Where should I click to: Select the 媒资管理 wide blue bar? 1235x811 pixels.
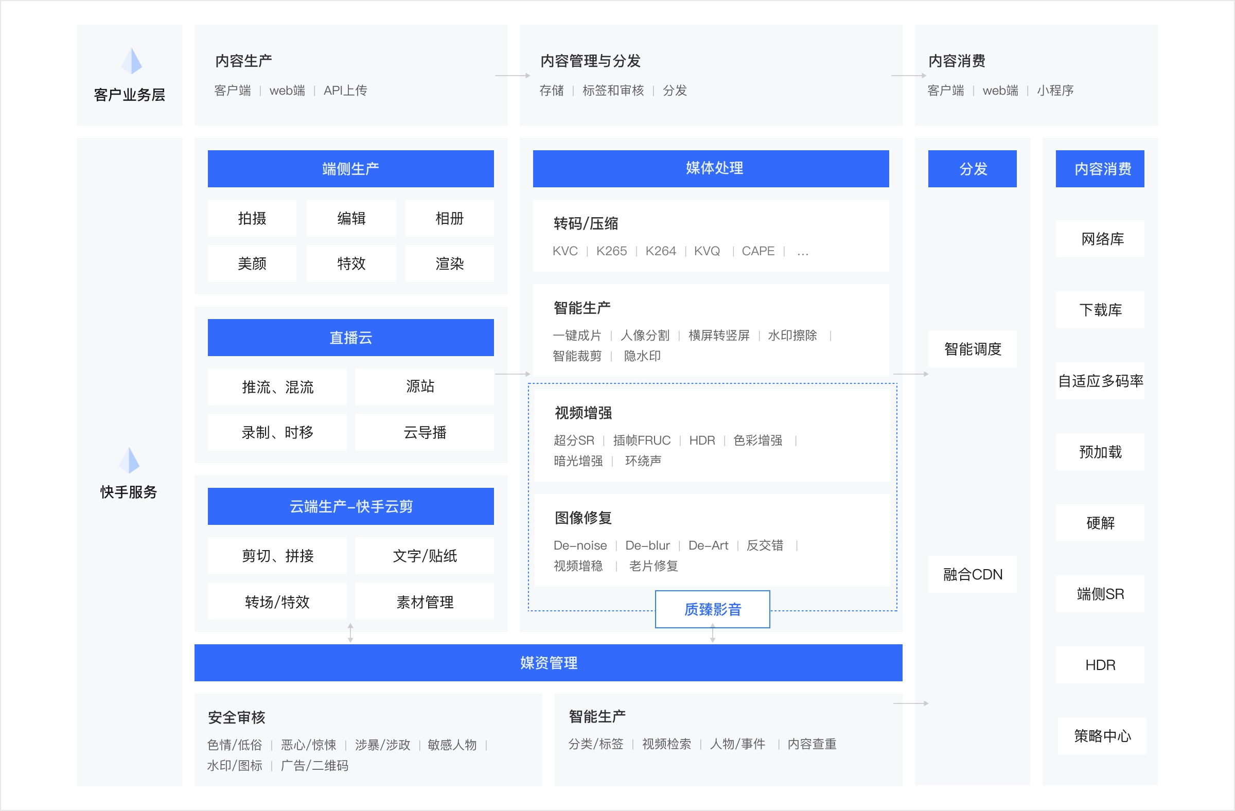click(549, 663)
